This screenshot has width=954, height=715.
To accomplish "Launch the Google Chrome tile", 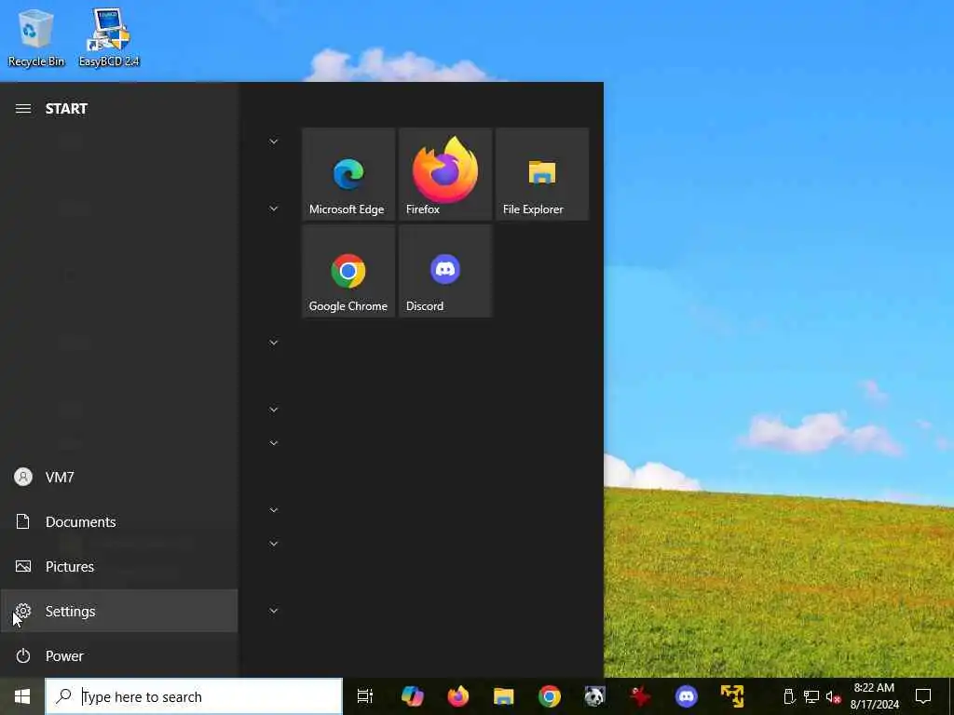I will tap(348, 271).
